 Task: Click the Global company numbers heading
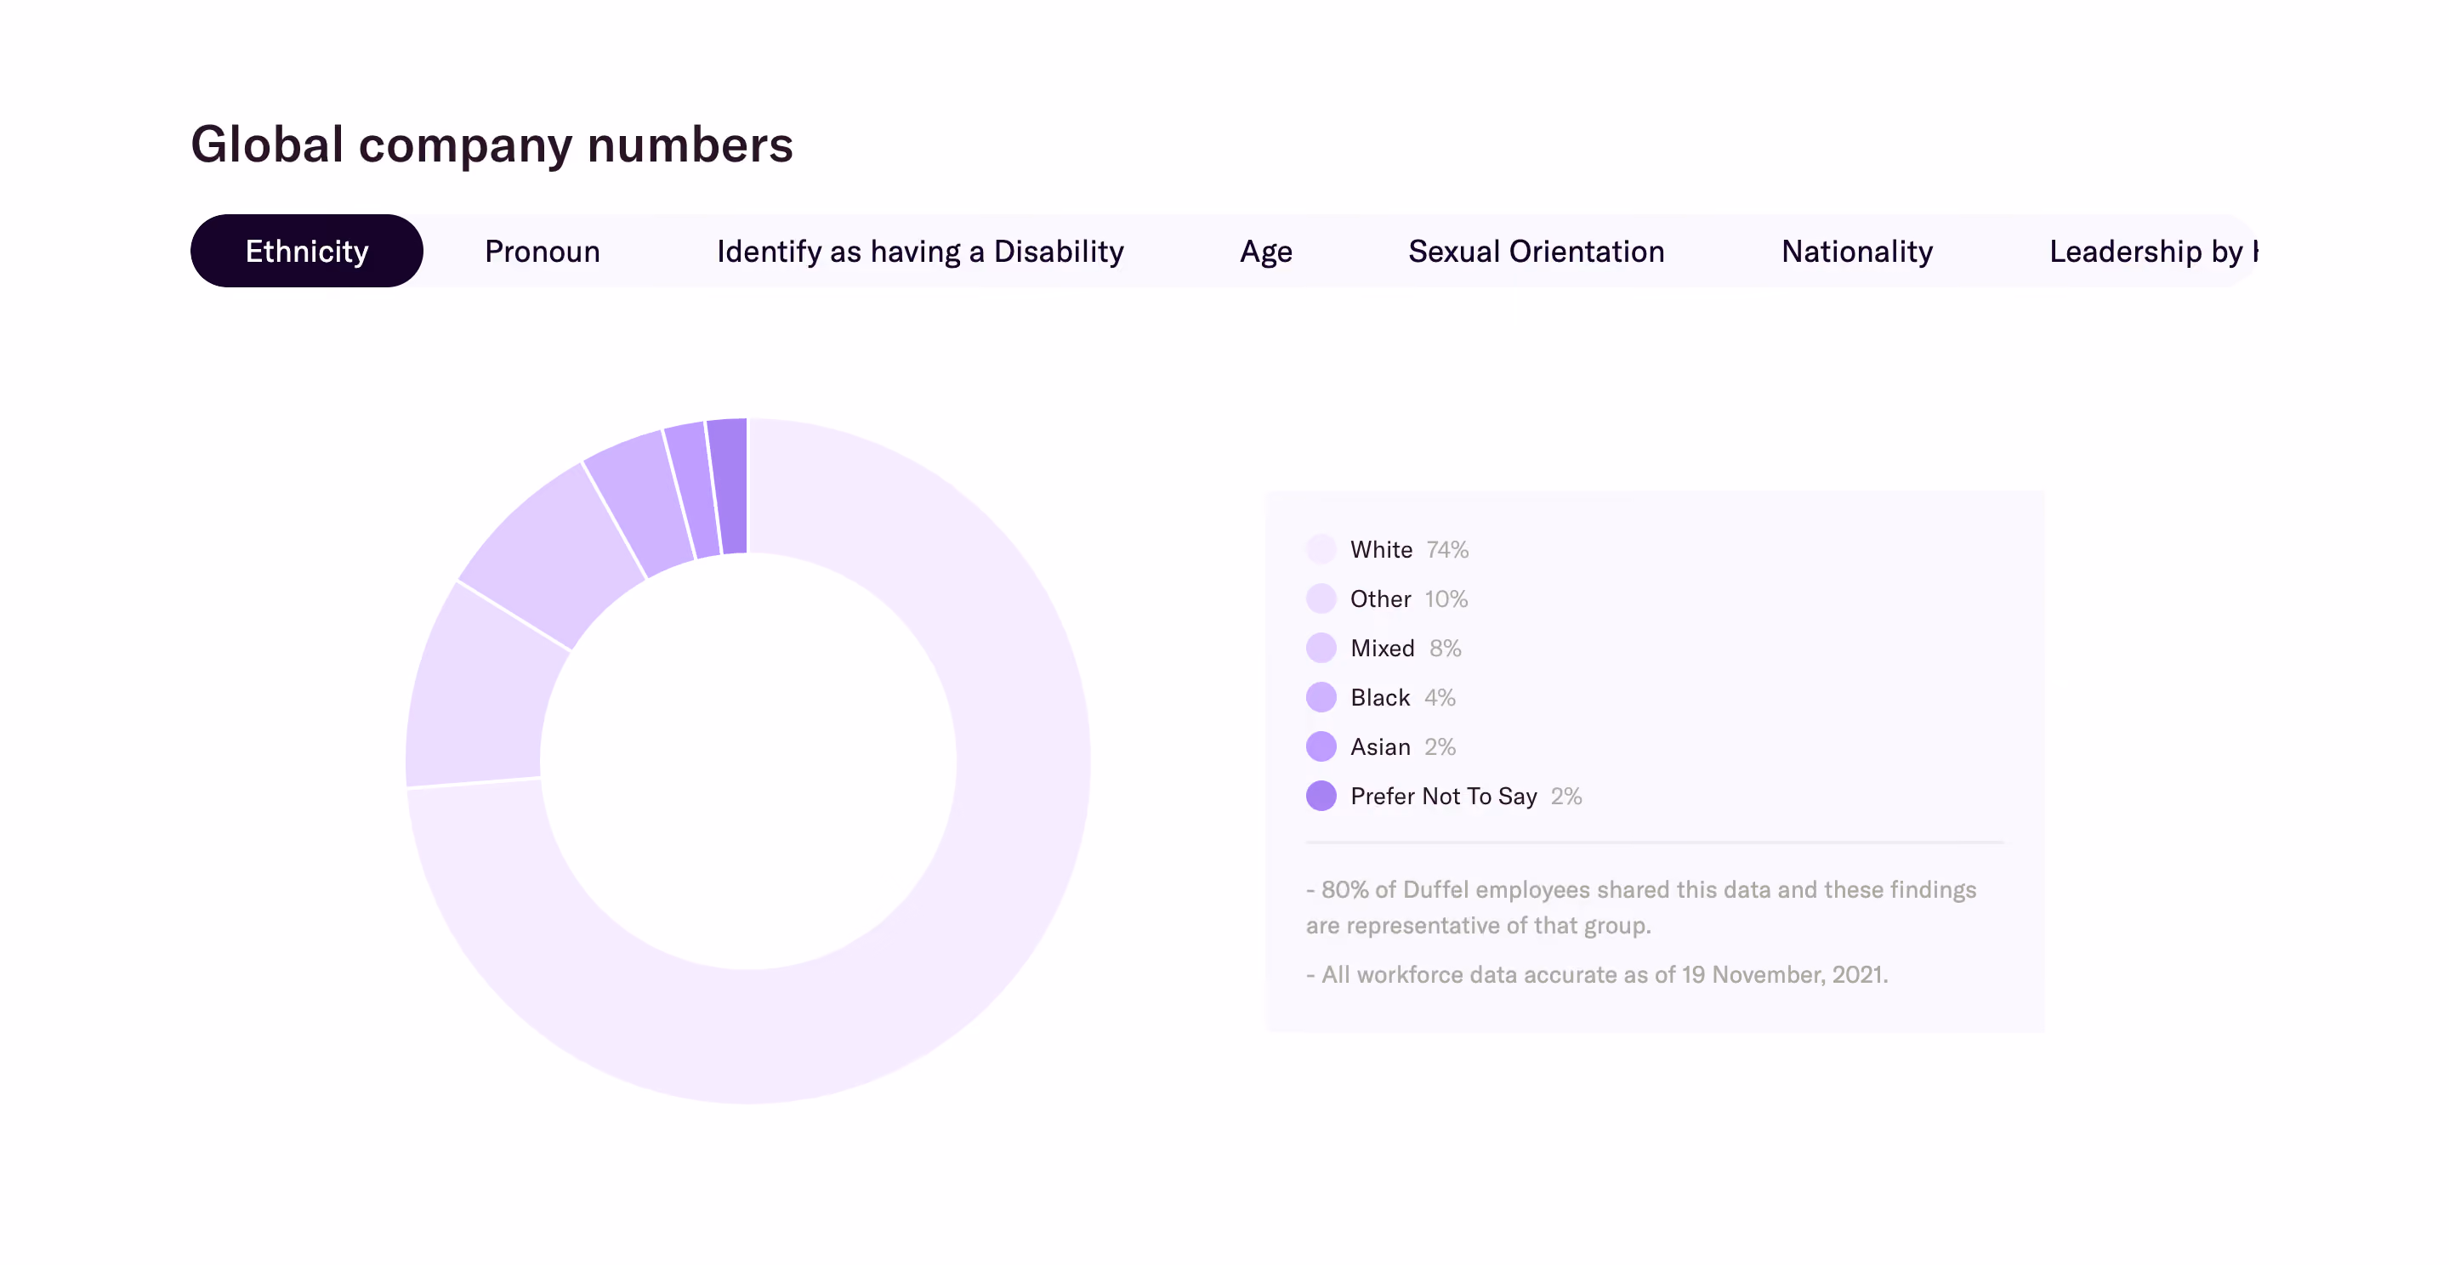(x=492, y=145)
